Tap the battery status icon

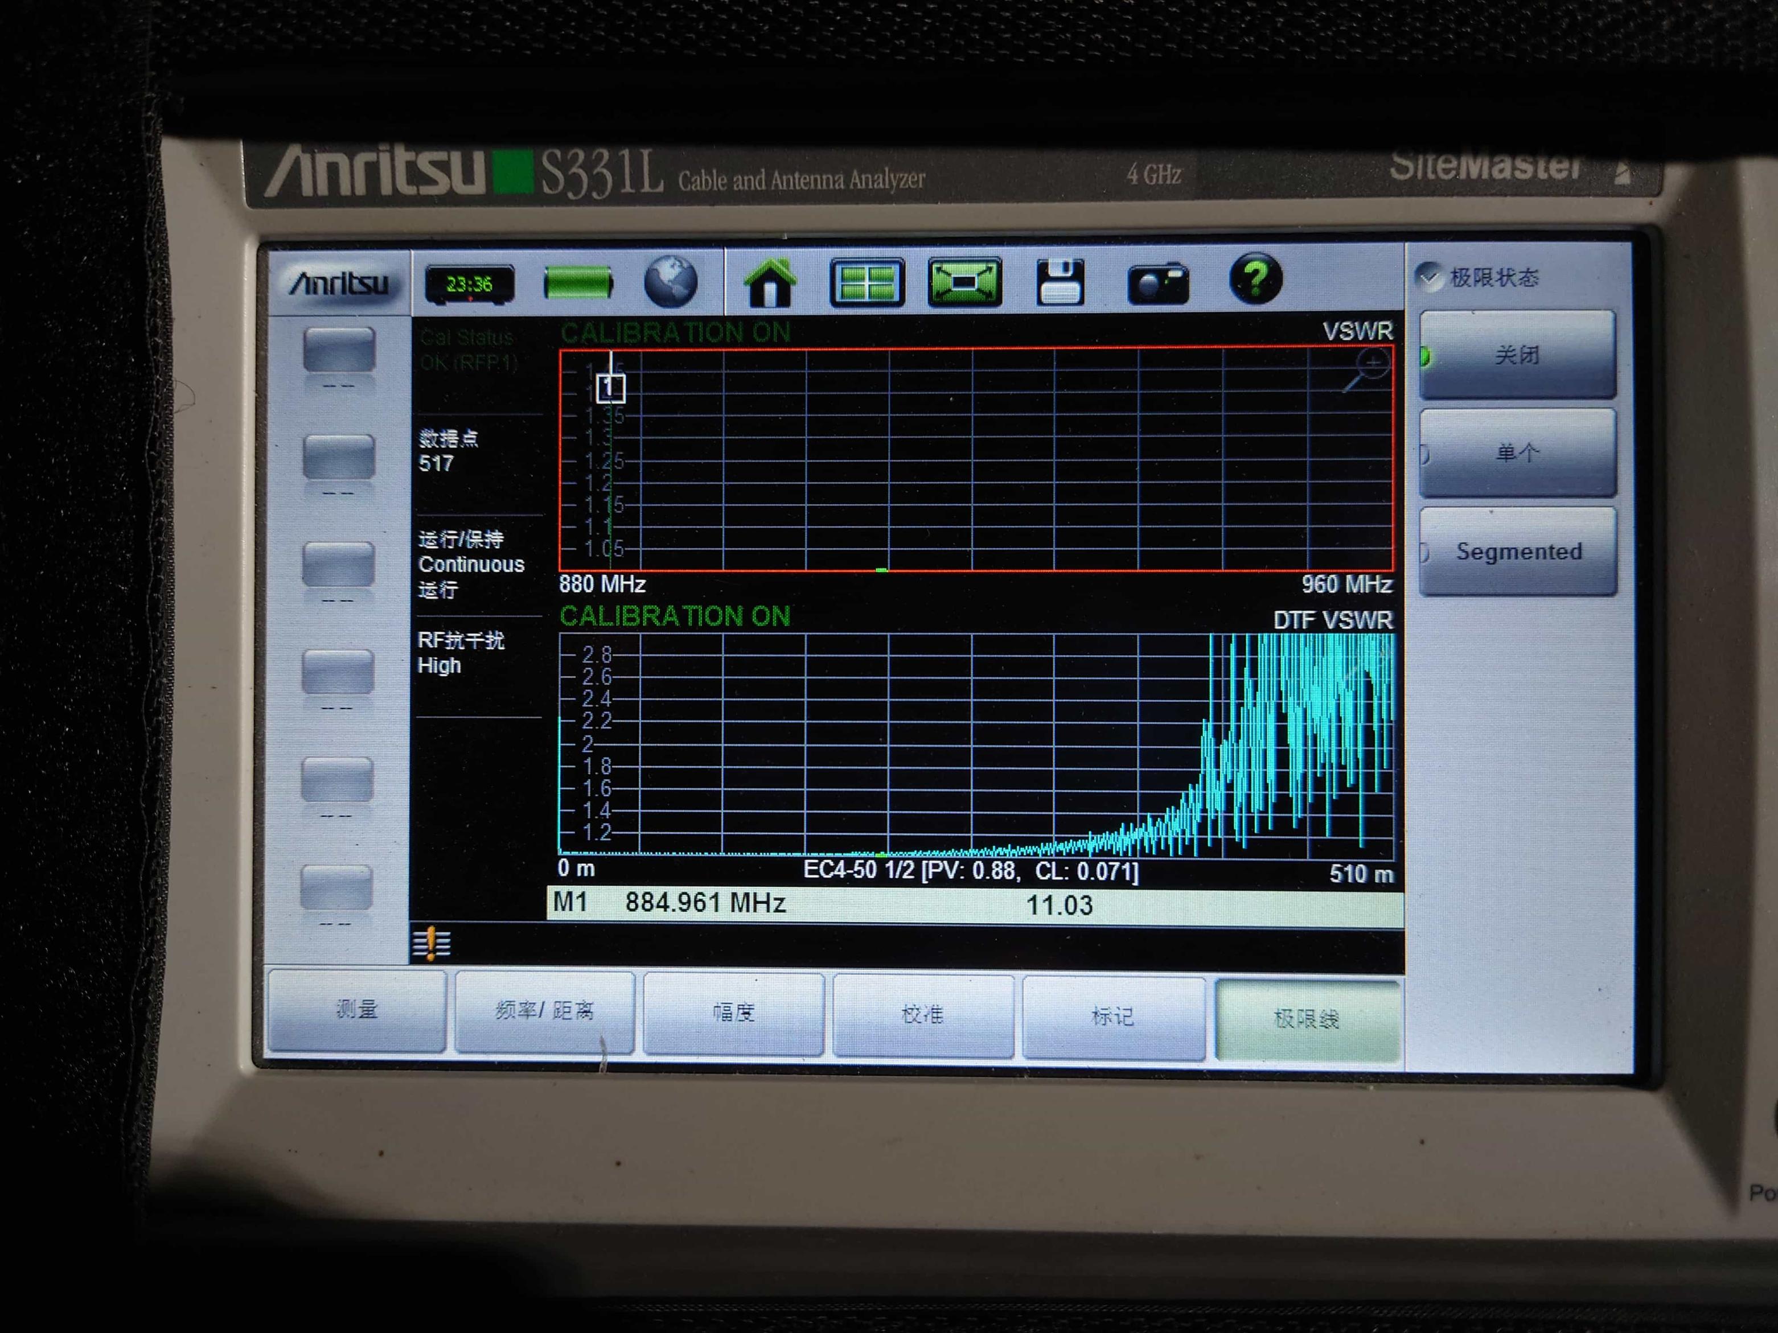tap(578, 283)
